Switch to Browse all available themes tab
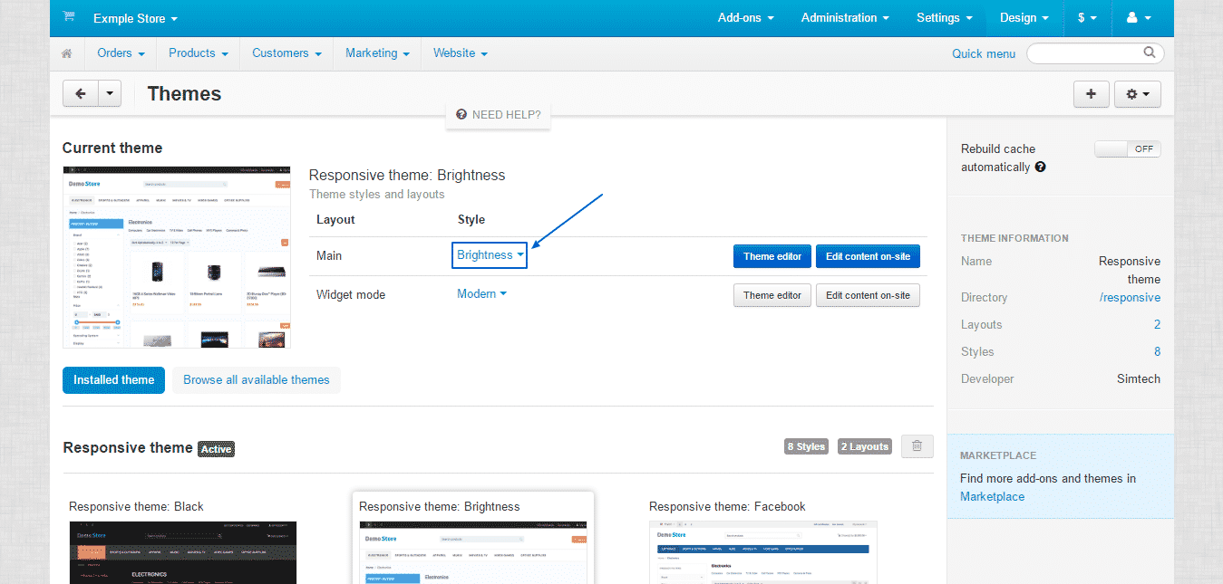Viewport: 1223px width, 584px height. tap(257, 380)
